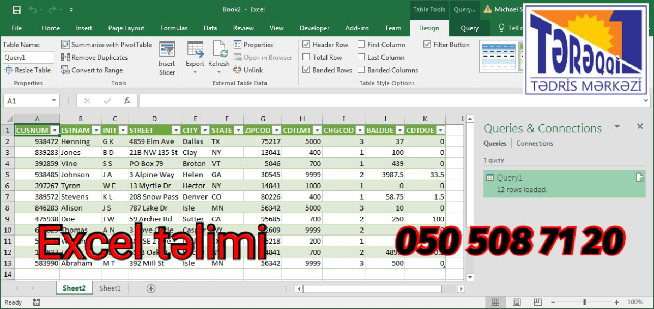Select the row 7 header
Screen dimensions: 654x309
point(7,197)
